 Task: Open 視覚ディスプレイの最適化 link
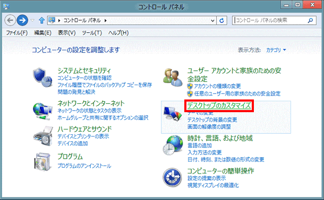click(x=213, y=185)
